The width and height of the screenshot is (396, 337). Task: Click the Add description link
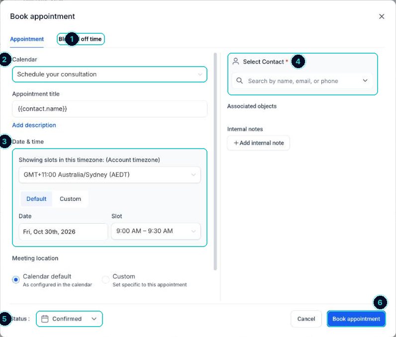pos(34,125)
